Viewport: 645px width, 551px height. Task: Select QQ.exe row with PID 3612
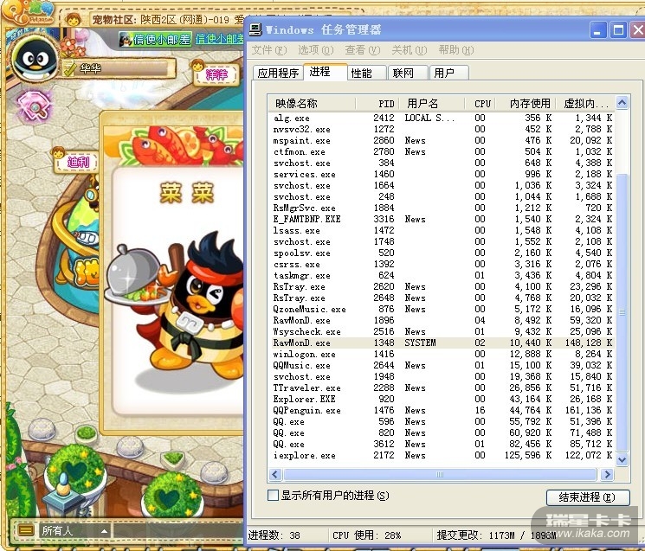coord(442,444)
